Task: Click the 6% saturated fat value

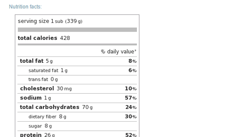Action: click(x=132, y=70)
